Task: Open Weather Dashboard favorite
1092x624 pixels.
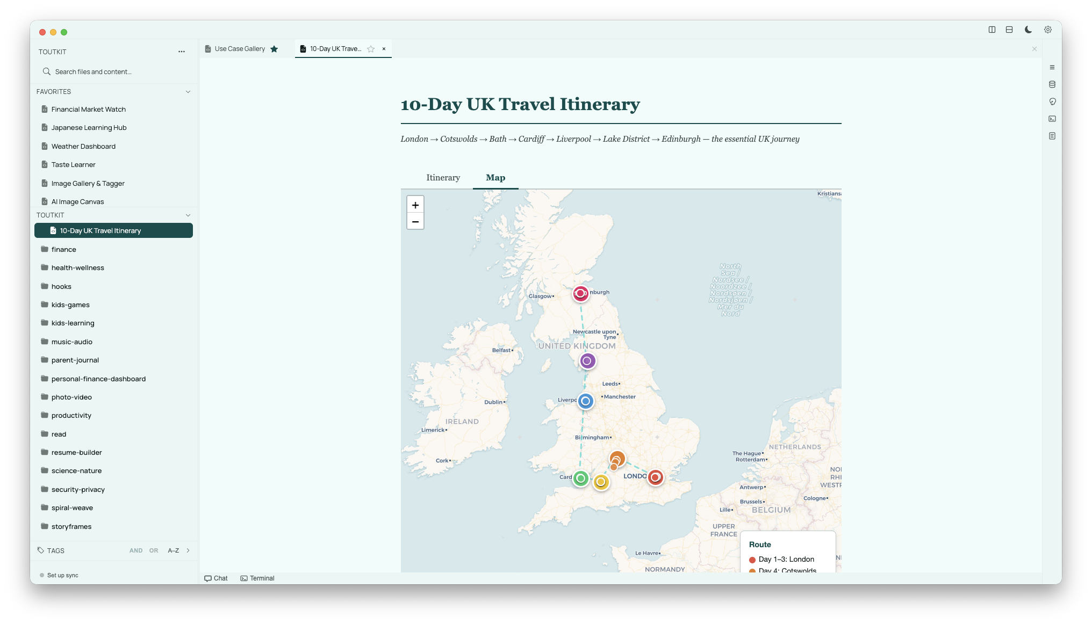Action: pyautogui.click(x=114, y=146)
